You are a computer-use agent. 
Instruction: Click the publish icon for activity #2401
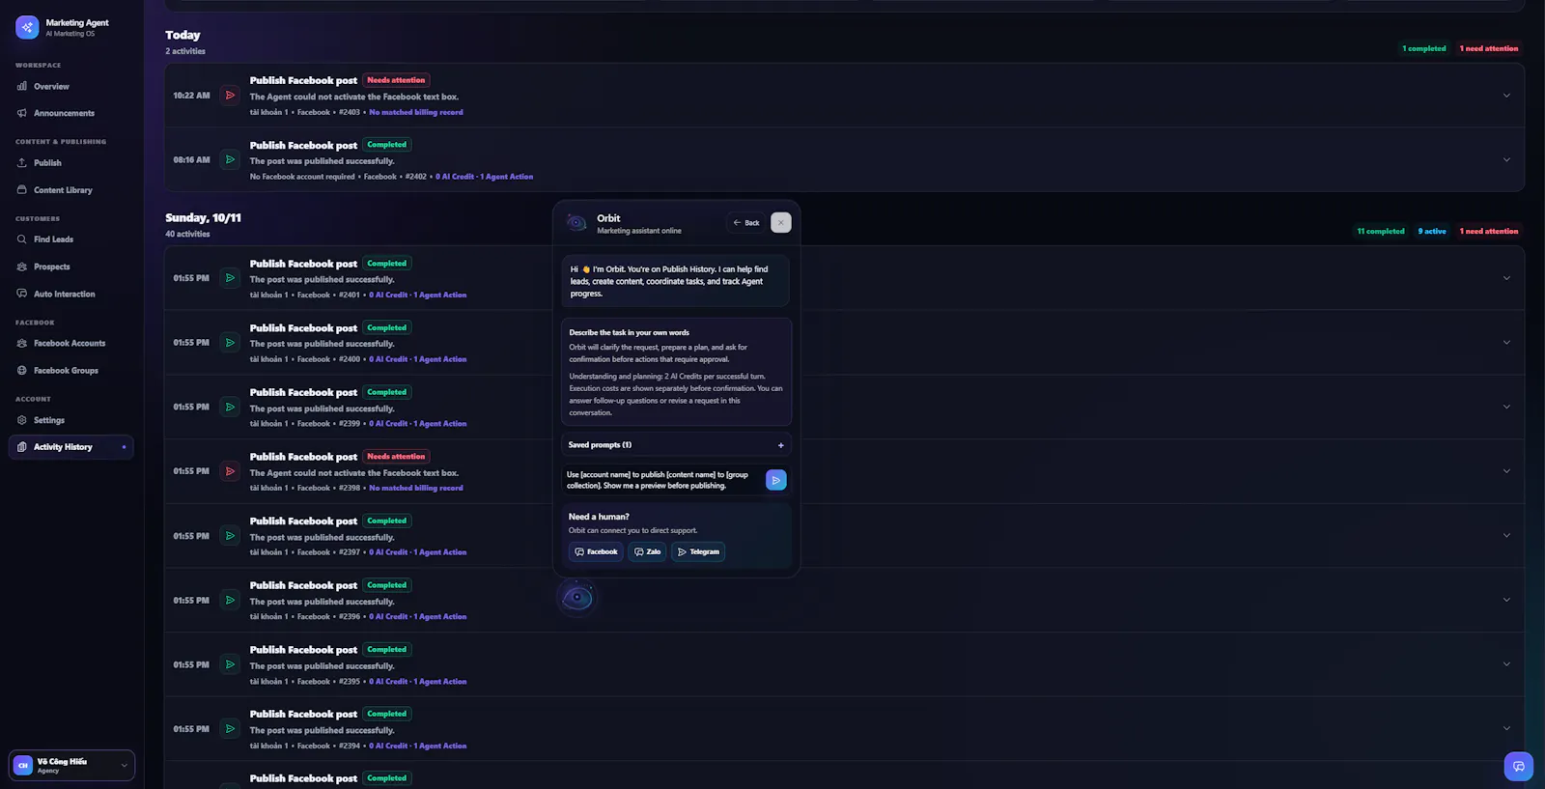tap(230, 278)
